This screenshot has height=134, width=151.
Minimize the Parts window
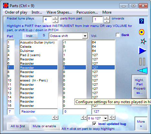pyautogui.click(x=124, y=6)
